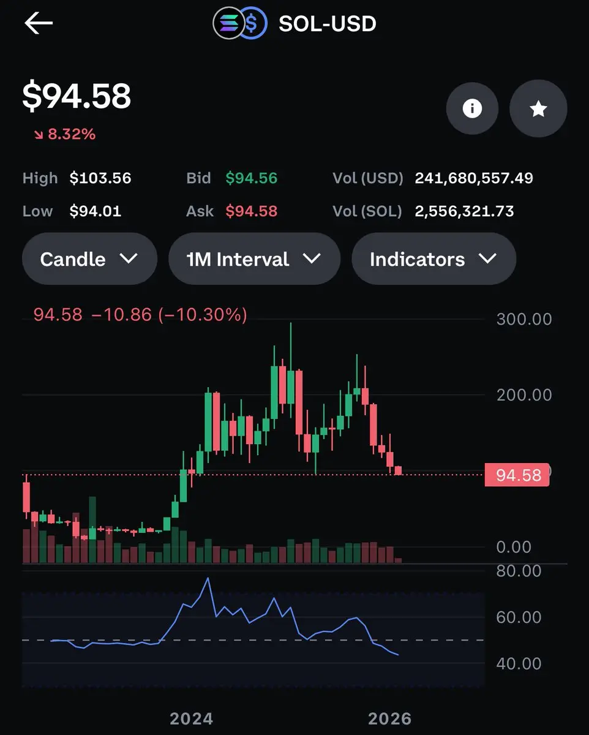Click the 300.00 price axis label
The width and height of the screenshot is (589, 735).
tap(524, 319)
